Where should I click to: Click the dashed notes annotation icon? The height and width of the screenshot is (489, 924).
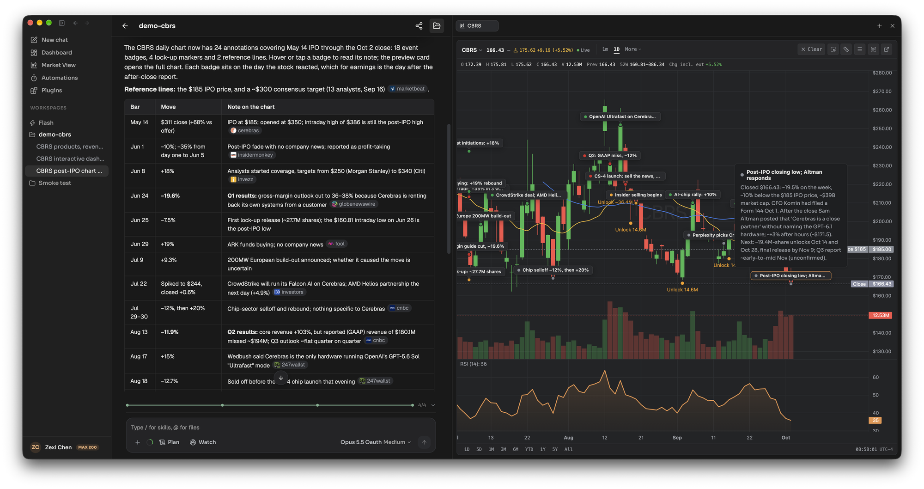pyautogui.click(x=873, y=49)
